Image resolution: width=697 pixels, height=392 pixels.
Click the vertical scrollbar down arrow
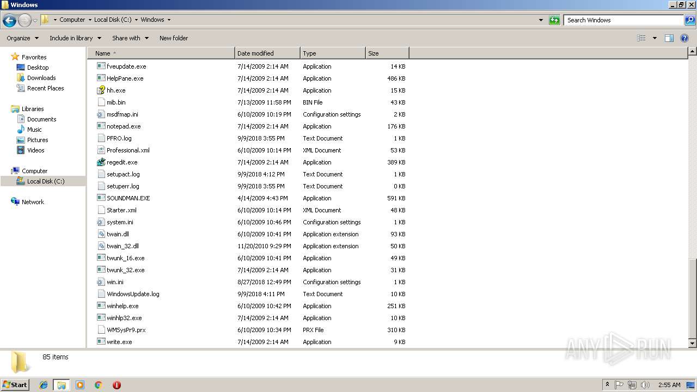tap(693, 344)
